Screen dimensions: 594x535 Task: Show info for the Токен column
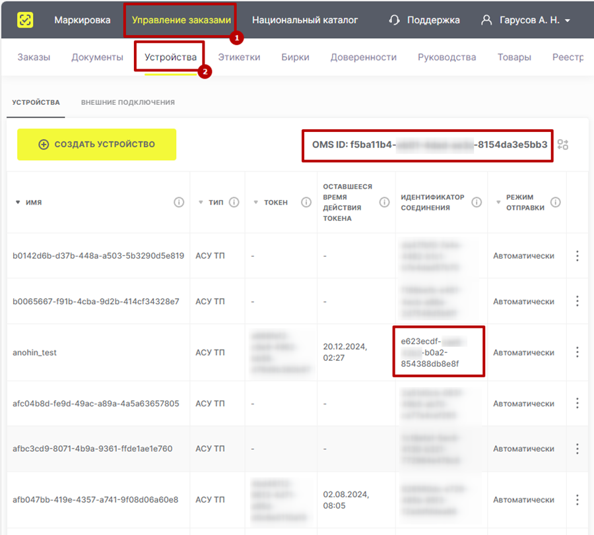pos(306,202)
